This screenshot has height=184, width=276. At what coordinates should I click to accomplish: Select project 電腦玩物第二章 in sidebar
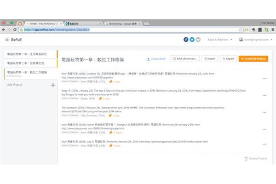30,63
